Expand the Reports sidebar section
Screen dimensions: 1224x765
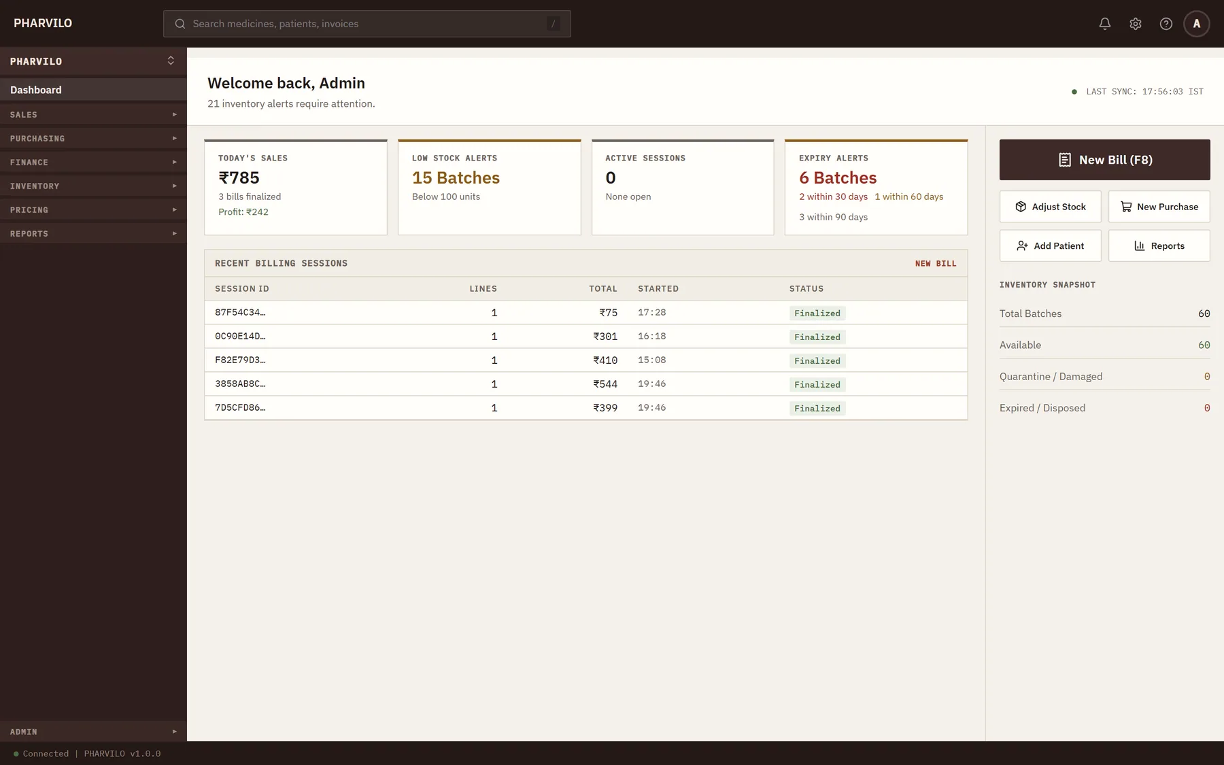coord(93,233)
